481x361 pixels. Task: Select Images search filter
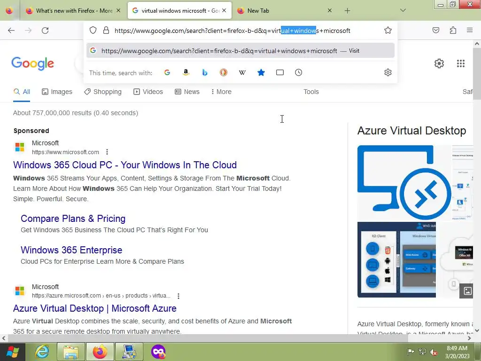click(57, 92)
